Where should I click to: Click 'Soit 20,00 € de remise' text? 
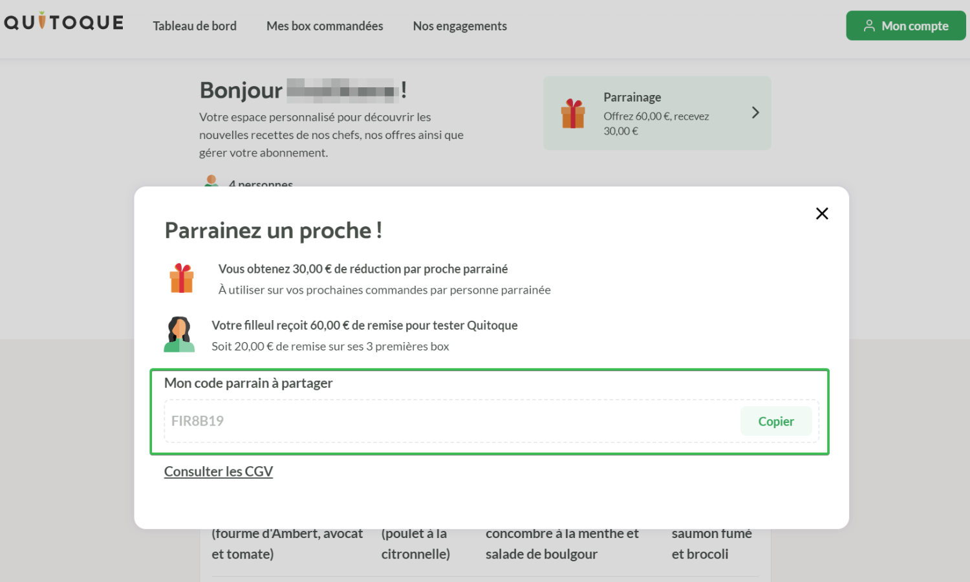pyautogui.click(x=330, y=346)
